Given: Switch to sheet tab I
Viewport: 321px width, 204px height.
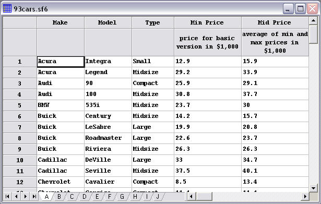Looking at the screenshot, I should pos(147,197).
